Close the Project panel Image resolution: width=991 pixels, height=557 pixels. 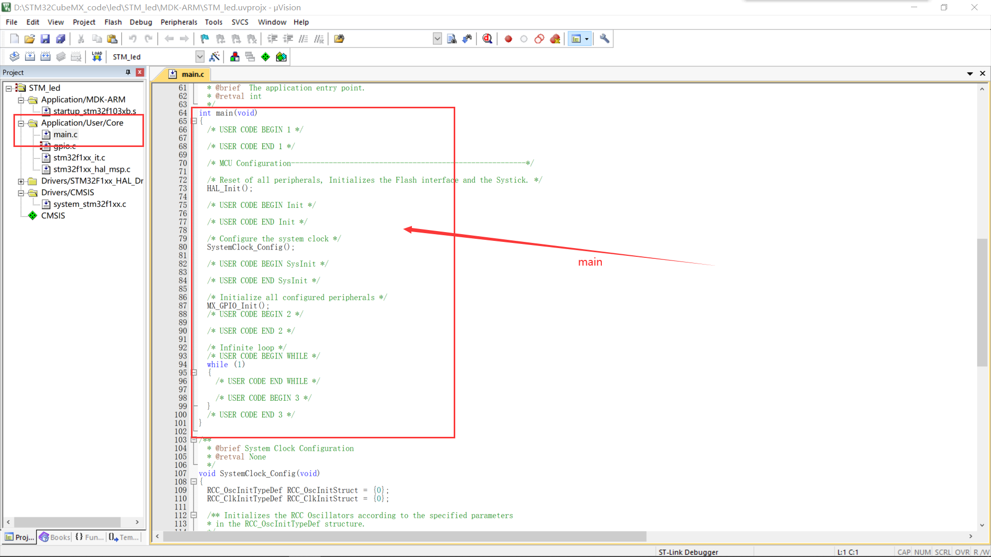click(139, 72)
